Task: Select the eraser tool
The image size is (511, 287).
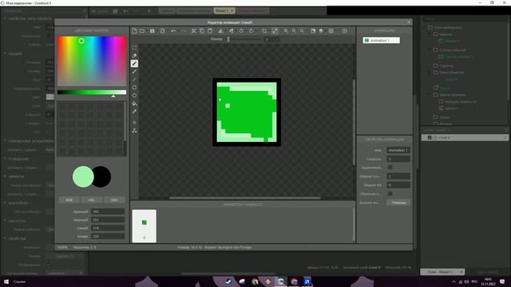Action: click(134, 56)
